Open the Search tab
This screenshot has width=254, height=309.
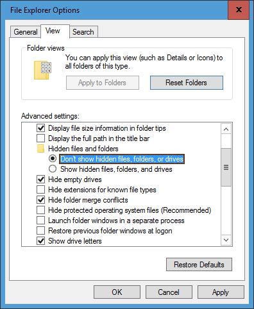83,32
